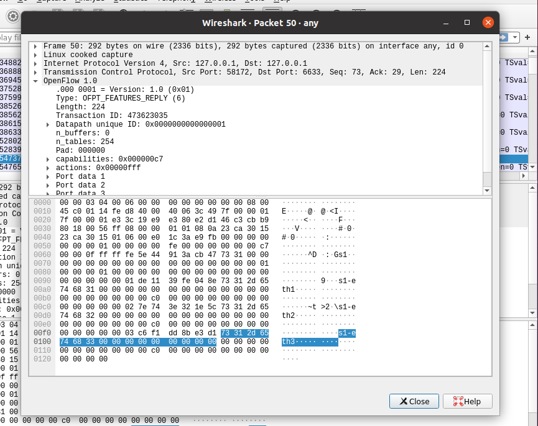
Task: Click ASCII text th2 in bytes pane
Action: coord(289,315)
